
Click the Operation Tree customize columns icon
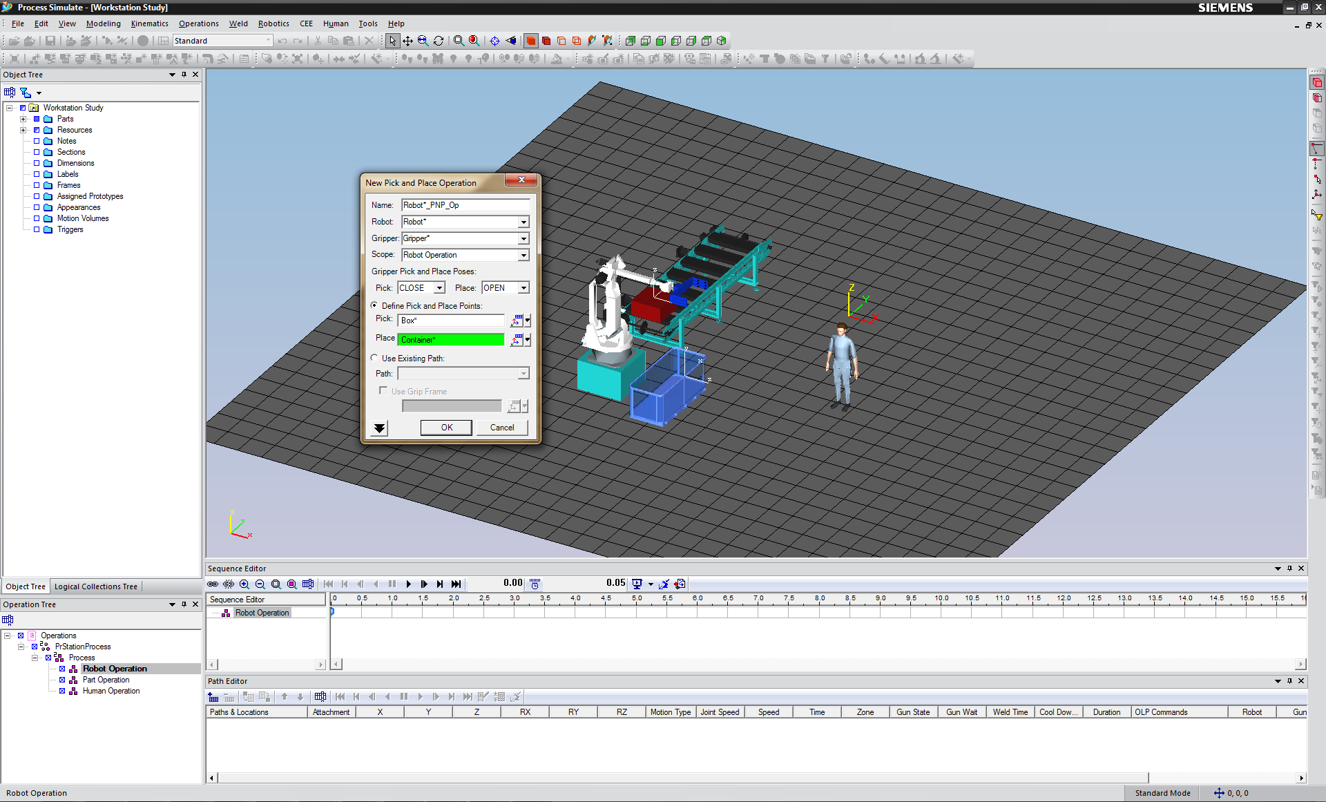click(x=8, y=620)
